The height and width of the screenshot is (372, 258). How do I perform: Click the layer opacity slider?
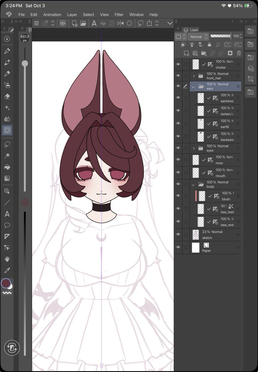pyautogui.click(x=221, y=36)
